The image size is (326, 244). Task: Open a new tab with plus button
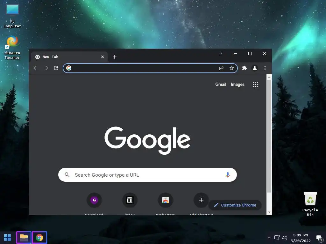[x=115, y=57]
